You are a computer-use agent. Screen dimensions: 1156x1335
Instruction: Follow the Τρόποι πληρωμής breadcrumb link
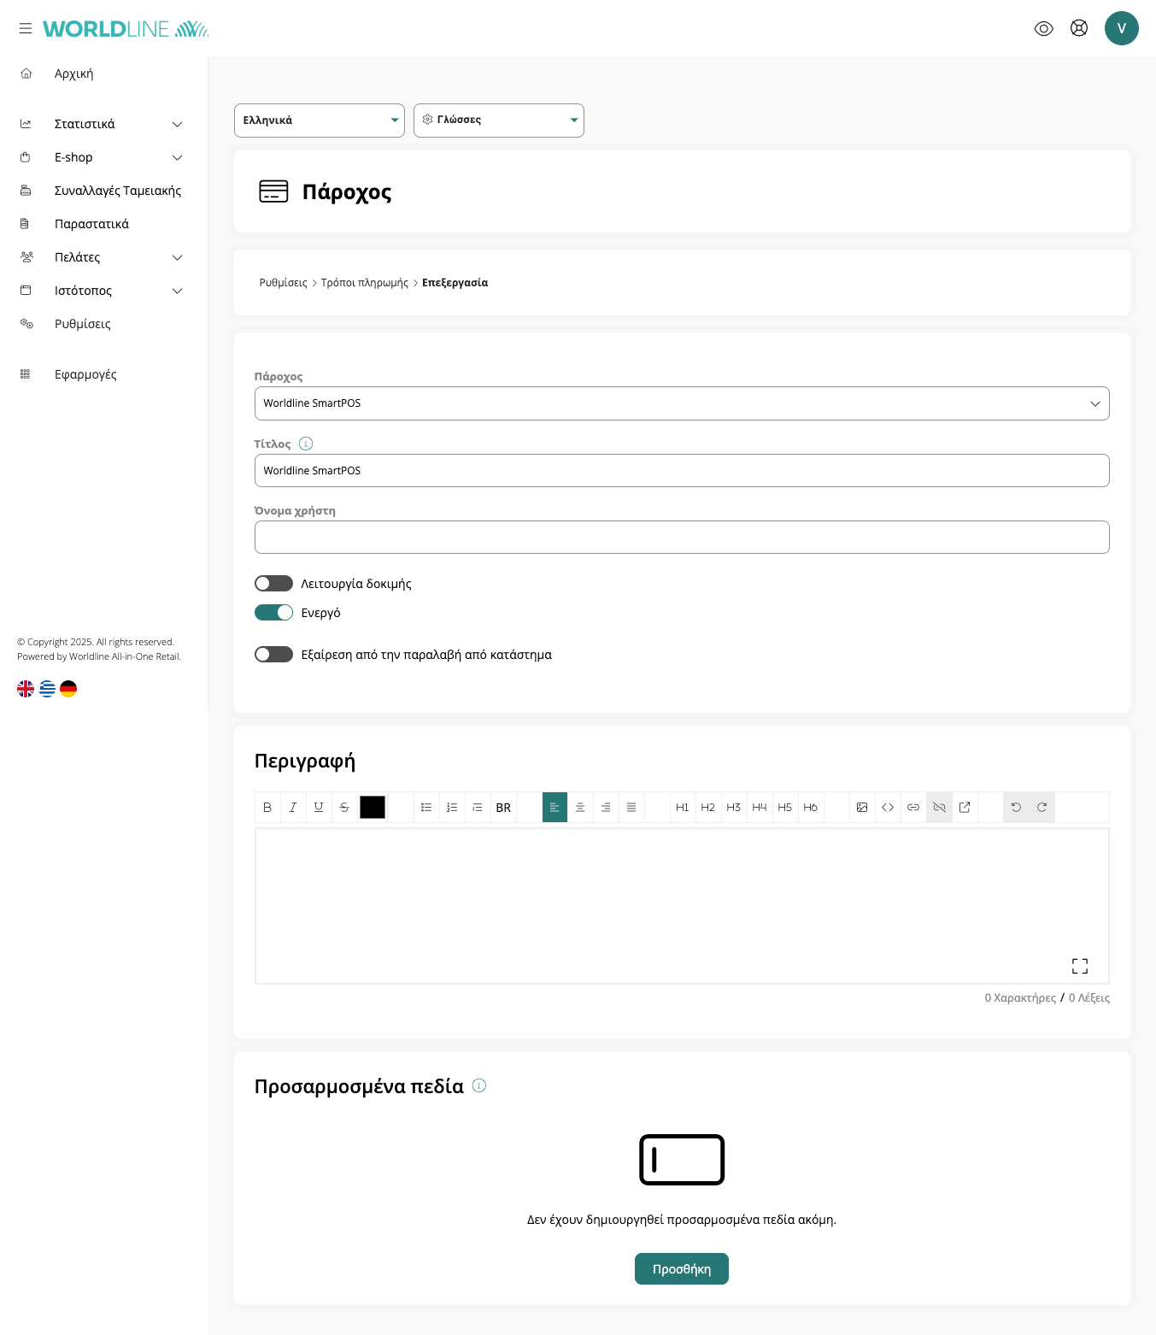pyautogui.click(x=364, y=283)
